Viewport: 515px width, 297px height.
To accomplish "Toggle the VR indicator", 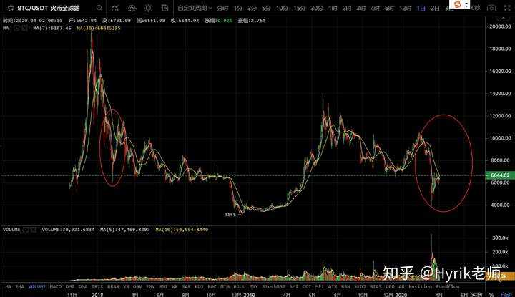I will [126, 286].
